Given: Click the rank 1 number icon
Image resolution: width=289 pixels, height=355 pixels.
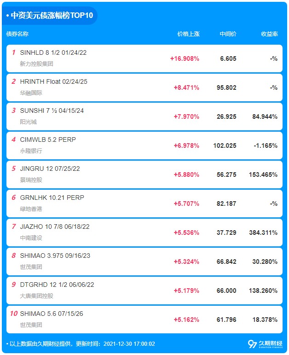Looking at the screenshot, I should 14,52.
